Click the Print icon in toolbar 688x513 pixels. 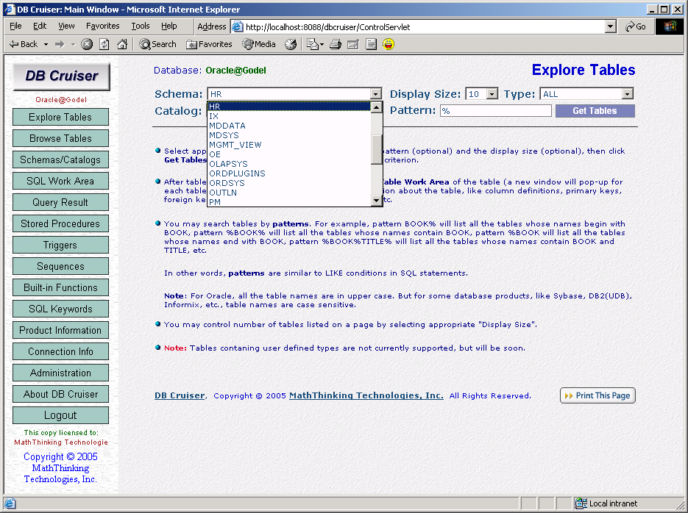coord(336,44)
